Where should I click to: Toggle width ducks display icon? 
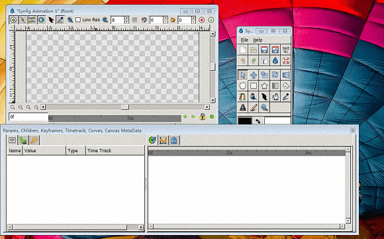click(x=51, y=20)
